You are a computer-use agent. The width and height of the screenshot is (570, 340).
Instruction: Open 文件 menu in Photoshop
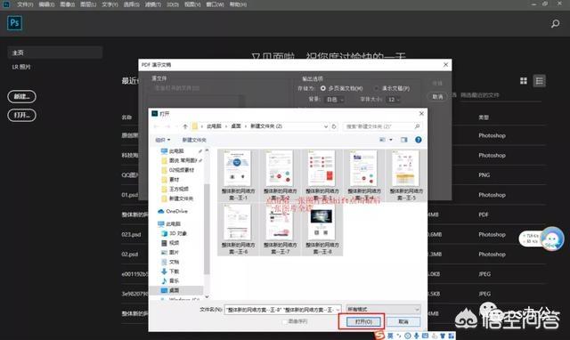[x=25, y=4]
